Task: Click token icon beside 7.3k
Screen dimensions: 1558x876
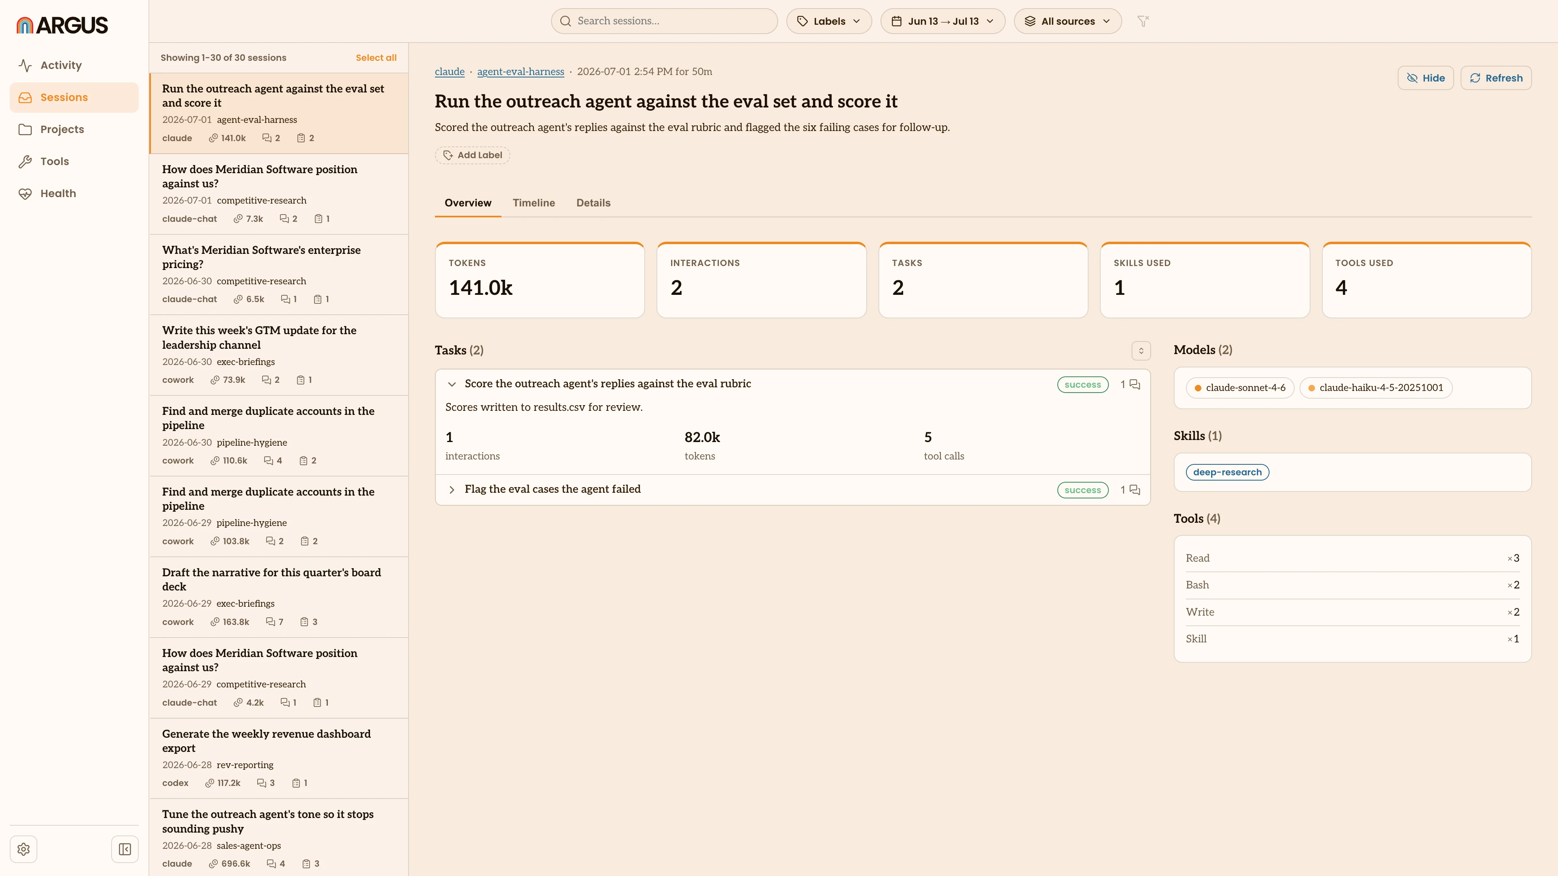Action: (238, 219)
